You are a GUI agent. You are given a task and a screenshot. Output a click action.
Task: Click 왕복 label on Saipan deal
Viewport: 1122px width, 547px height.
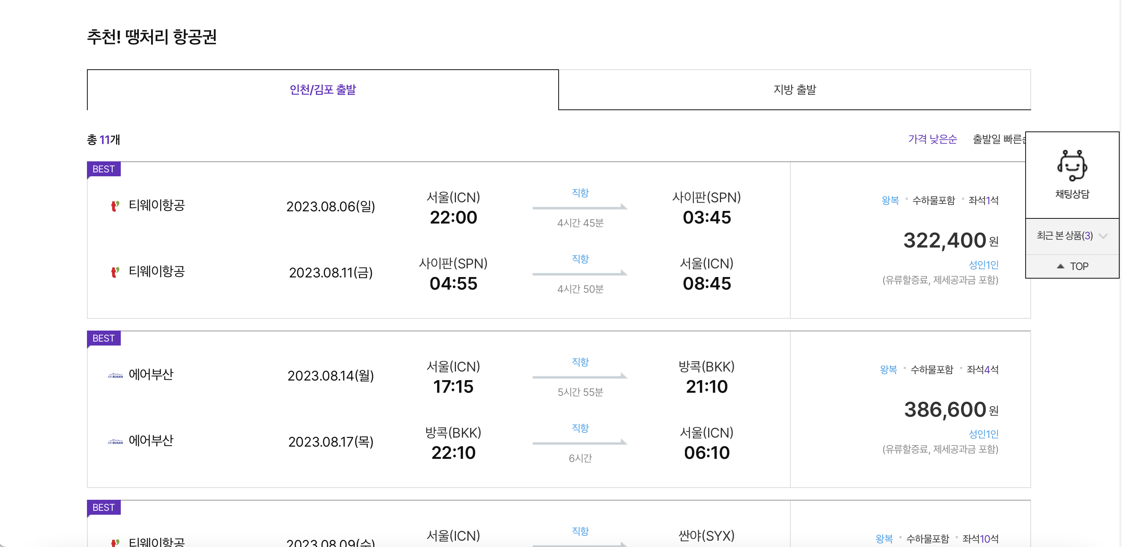[890, 200]
